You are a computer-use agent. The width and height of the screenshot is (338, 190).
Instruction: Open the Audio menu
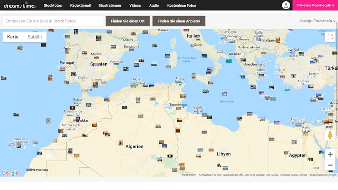click(154, 5)
